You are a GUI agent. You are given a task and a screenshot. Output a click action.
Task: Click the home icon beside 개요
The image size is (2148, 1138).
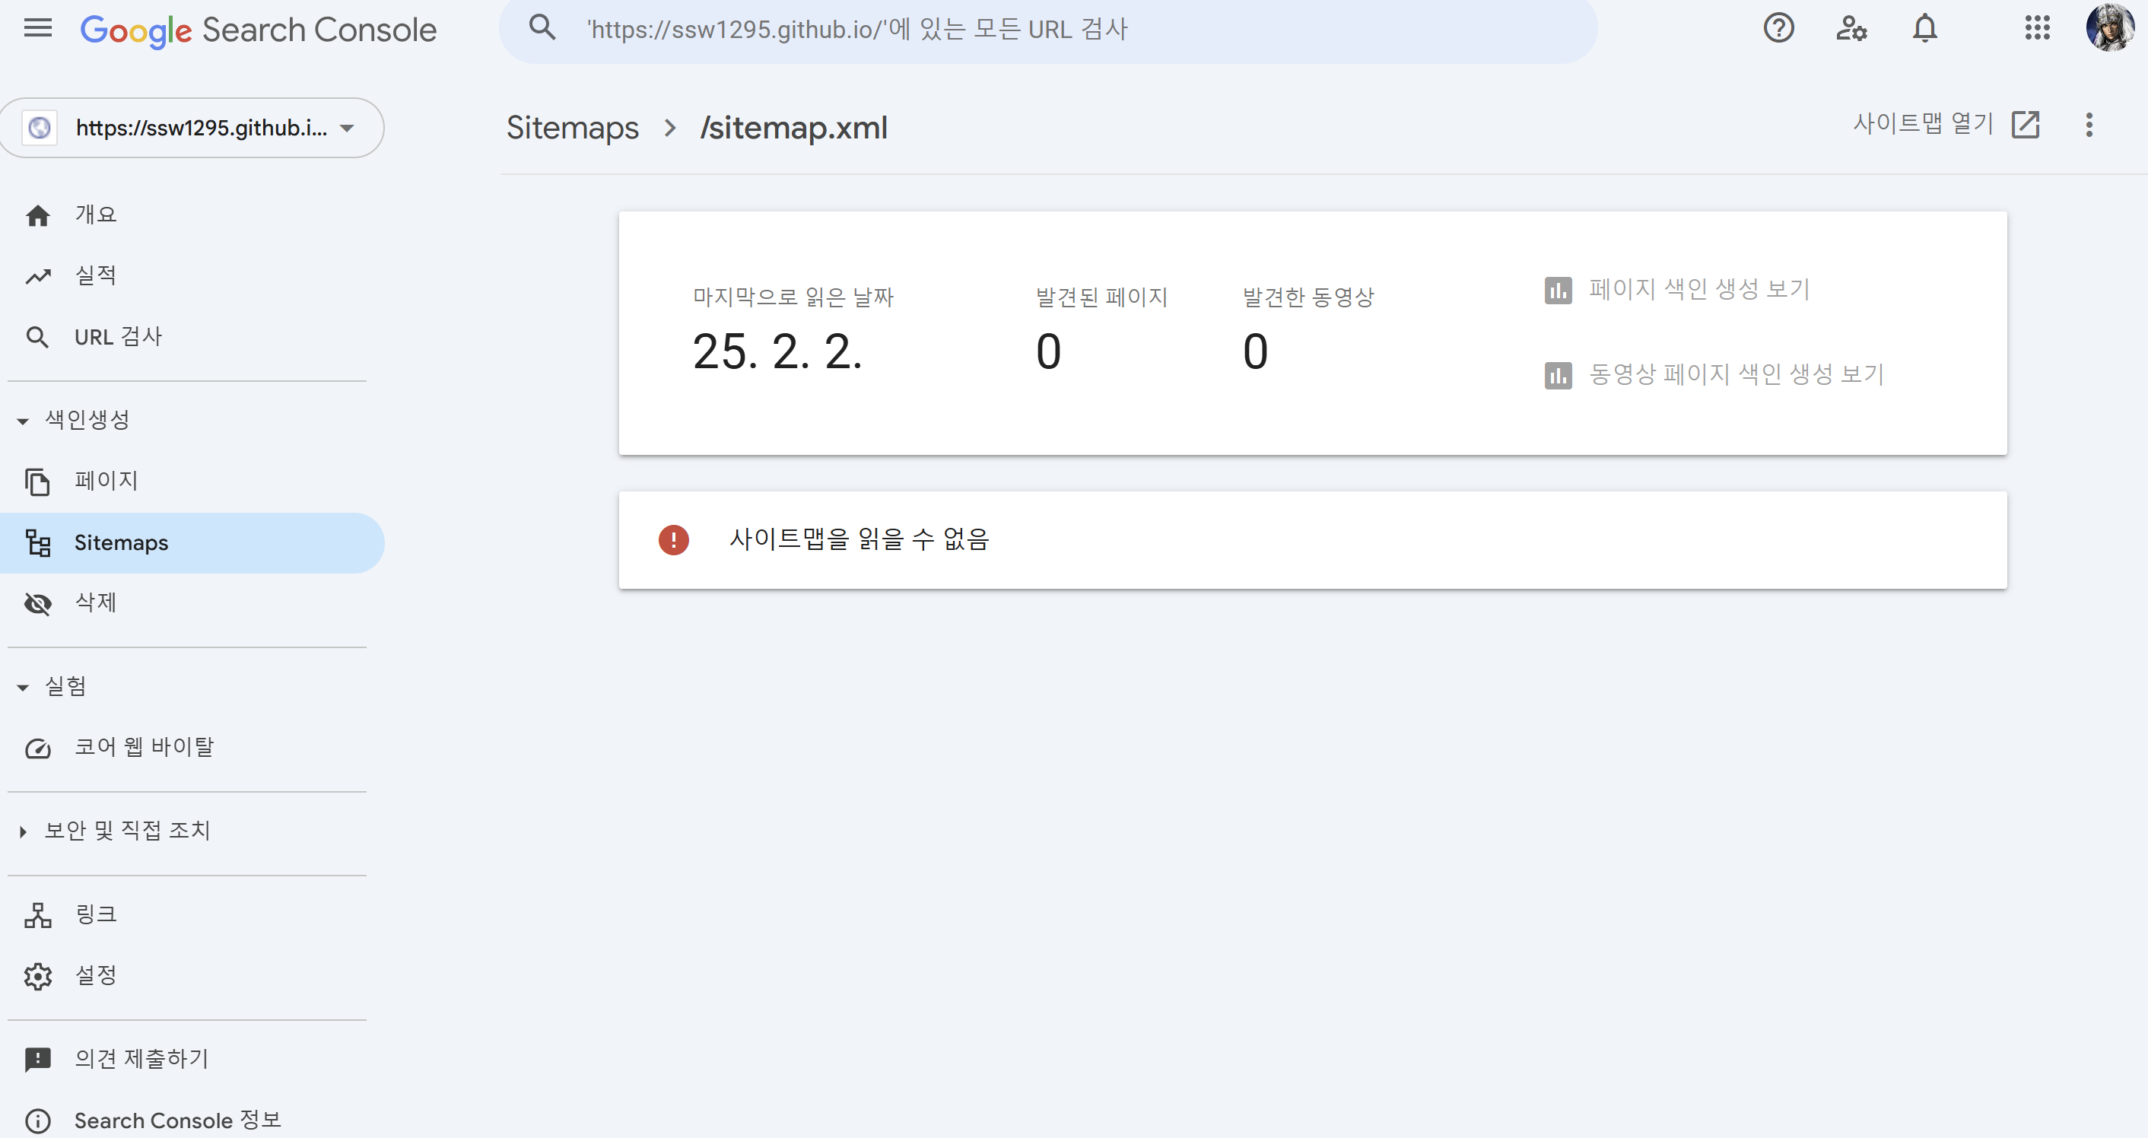(x=37, y=216)
